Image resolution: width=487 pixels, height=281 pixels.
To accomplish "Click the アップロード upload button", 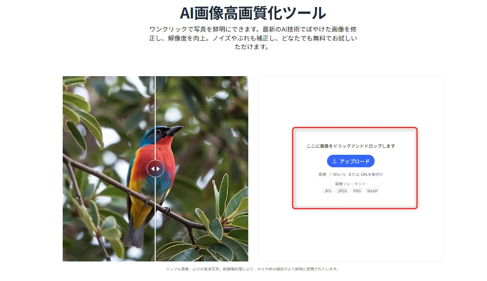I will (351, 161).
